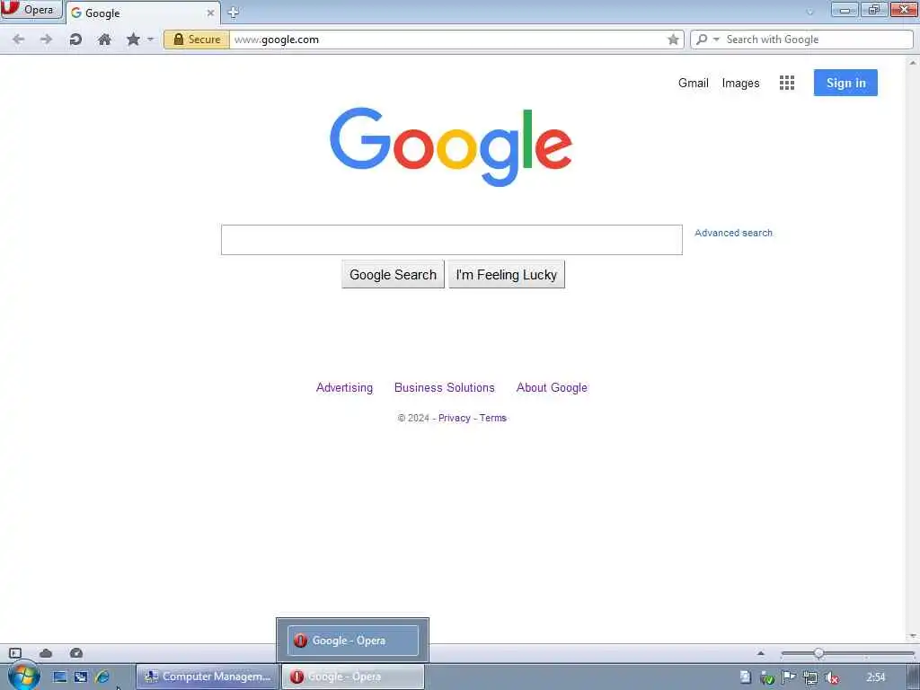The width and height of the screenshot is (920, 690).
Task: Open the Terms link
Action: point(493,418)
